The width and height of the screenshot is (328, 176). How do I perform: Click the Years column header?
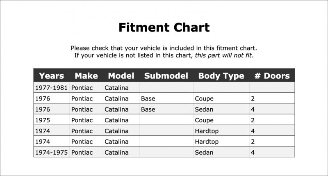click(52, 75)
